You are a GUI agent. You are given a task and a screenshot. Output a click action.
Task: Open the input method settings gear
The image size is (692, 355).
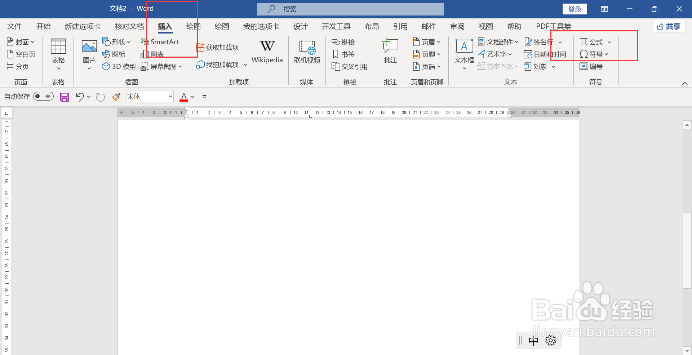coord(551,341)
